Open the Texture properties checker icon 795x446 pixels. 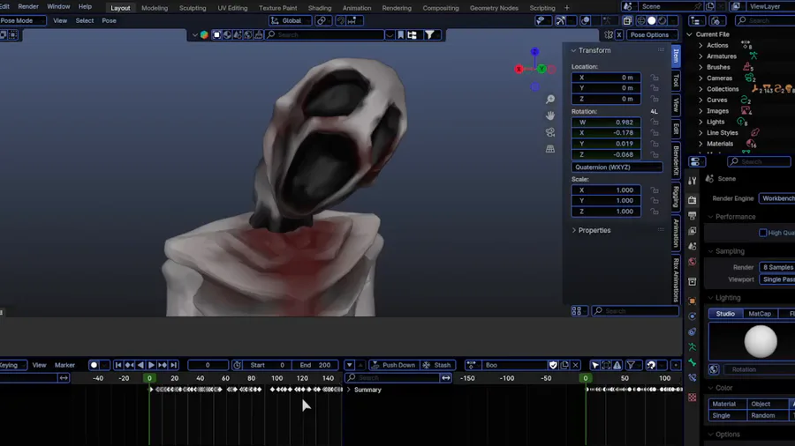[x=692, y=398]
